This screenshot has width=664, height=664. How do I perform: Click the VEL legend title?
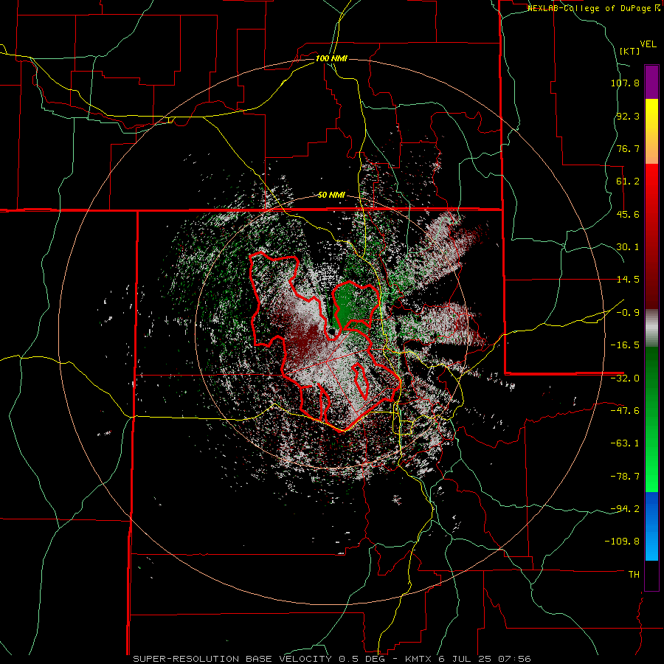point(649,44)
